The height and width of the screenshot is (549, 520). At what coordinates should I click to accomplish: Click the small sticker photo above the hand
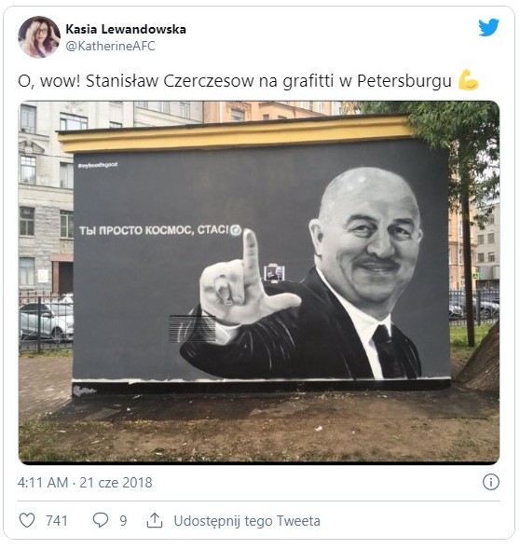click(275, 273)
